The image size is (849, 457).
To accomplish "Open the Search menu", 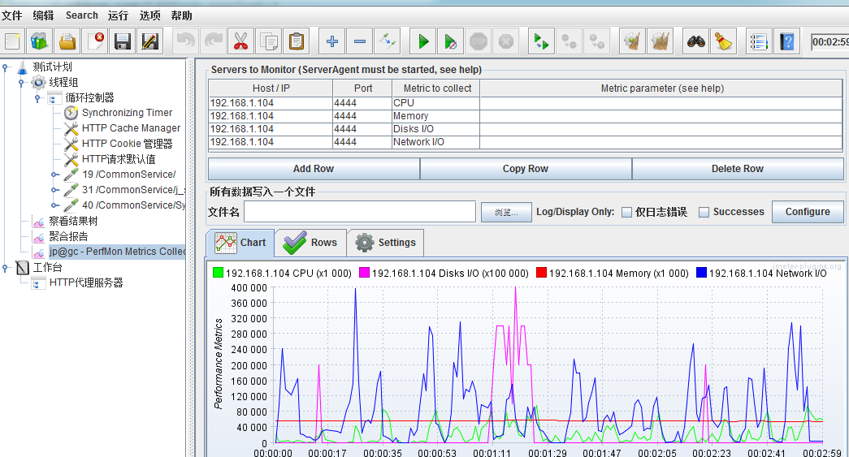I will [x=82, y=15].
